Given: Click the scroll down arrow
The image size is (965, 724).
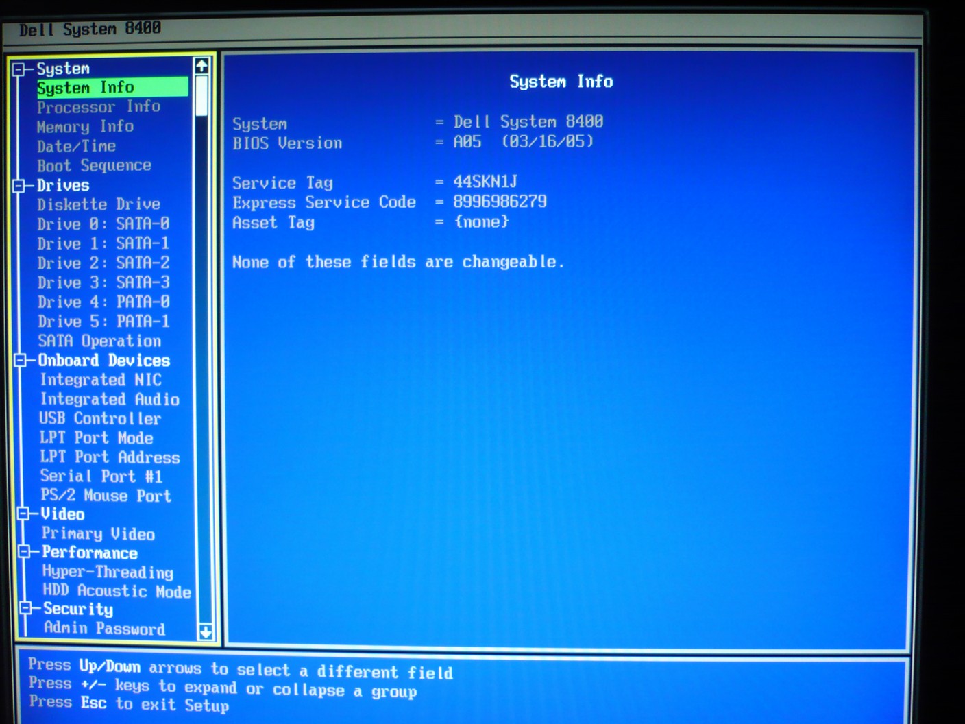Looking at the screenshot, I should pos(205,631).
